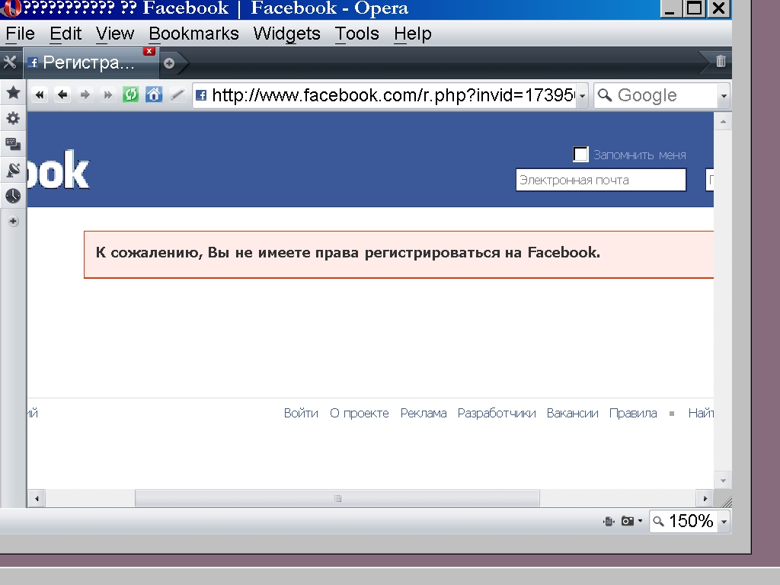The height and width of the screenshot is (585, 780).
Task: Expand the Google search engine dropdown
Action: [724, 96]
